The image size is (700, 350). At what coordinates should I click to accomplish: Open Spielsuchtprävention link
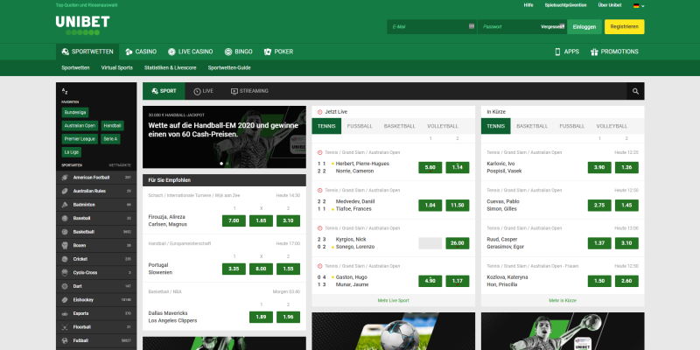[565, 5]
